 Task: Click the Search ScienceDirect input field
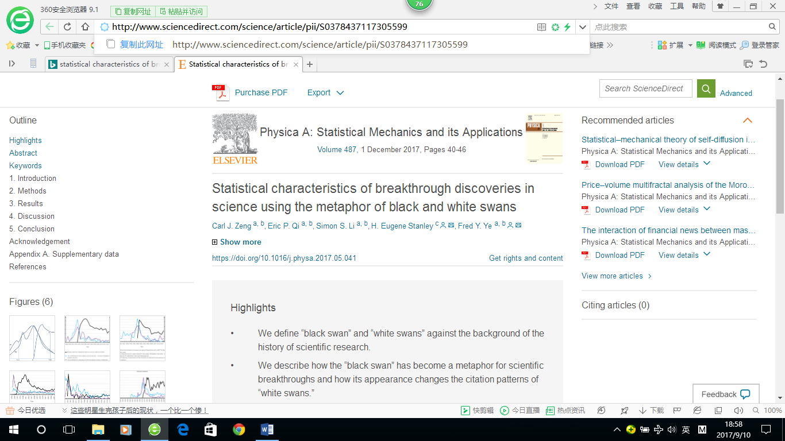[645, 88]
